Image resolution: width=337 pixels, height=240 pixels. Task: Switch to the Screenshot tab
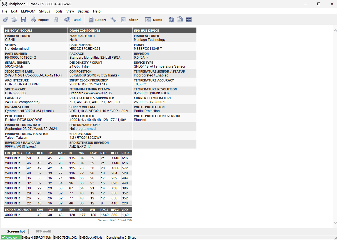(x=16, y=231)
